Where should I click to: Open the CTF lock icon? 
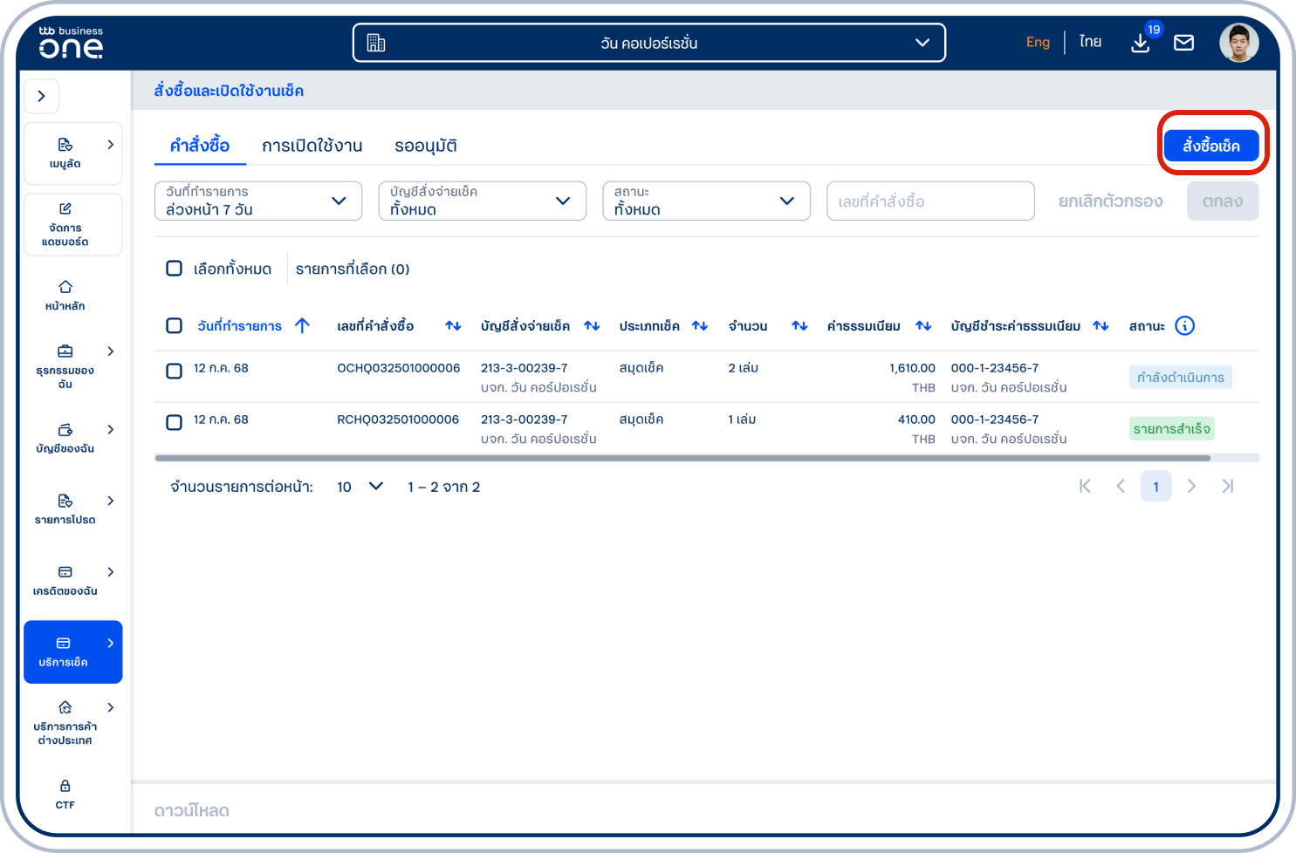click(x=65, y=786)
